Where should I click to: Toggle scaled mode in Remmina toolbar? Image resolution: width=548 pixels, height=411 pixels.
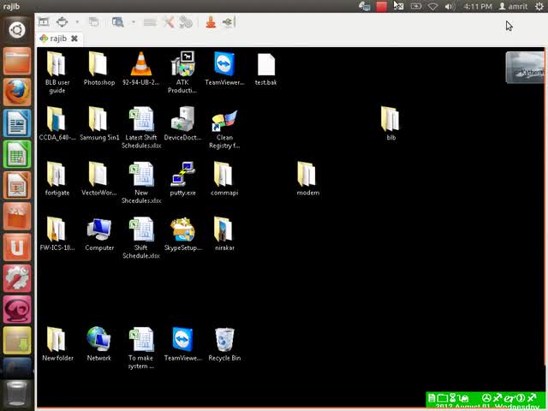pos(118,22)
